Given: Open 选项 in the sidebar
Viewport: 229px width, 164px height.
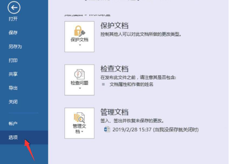Looking at the screenshot, I should click(x=24, y=137).
